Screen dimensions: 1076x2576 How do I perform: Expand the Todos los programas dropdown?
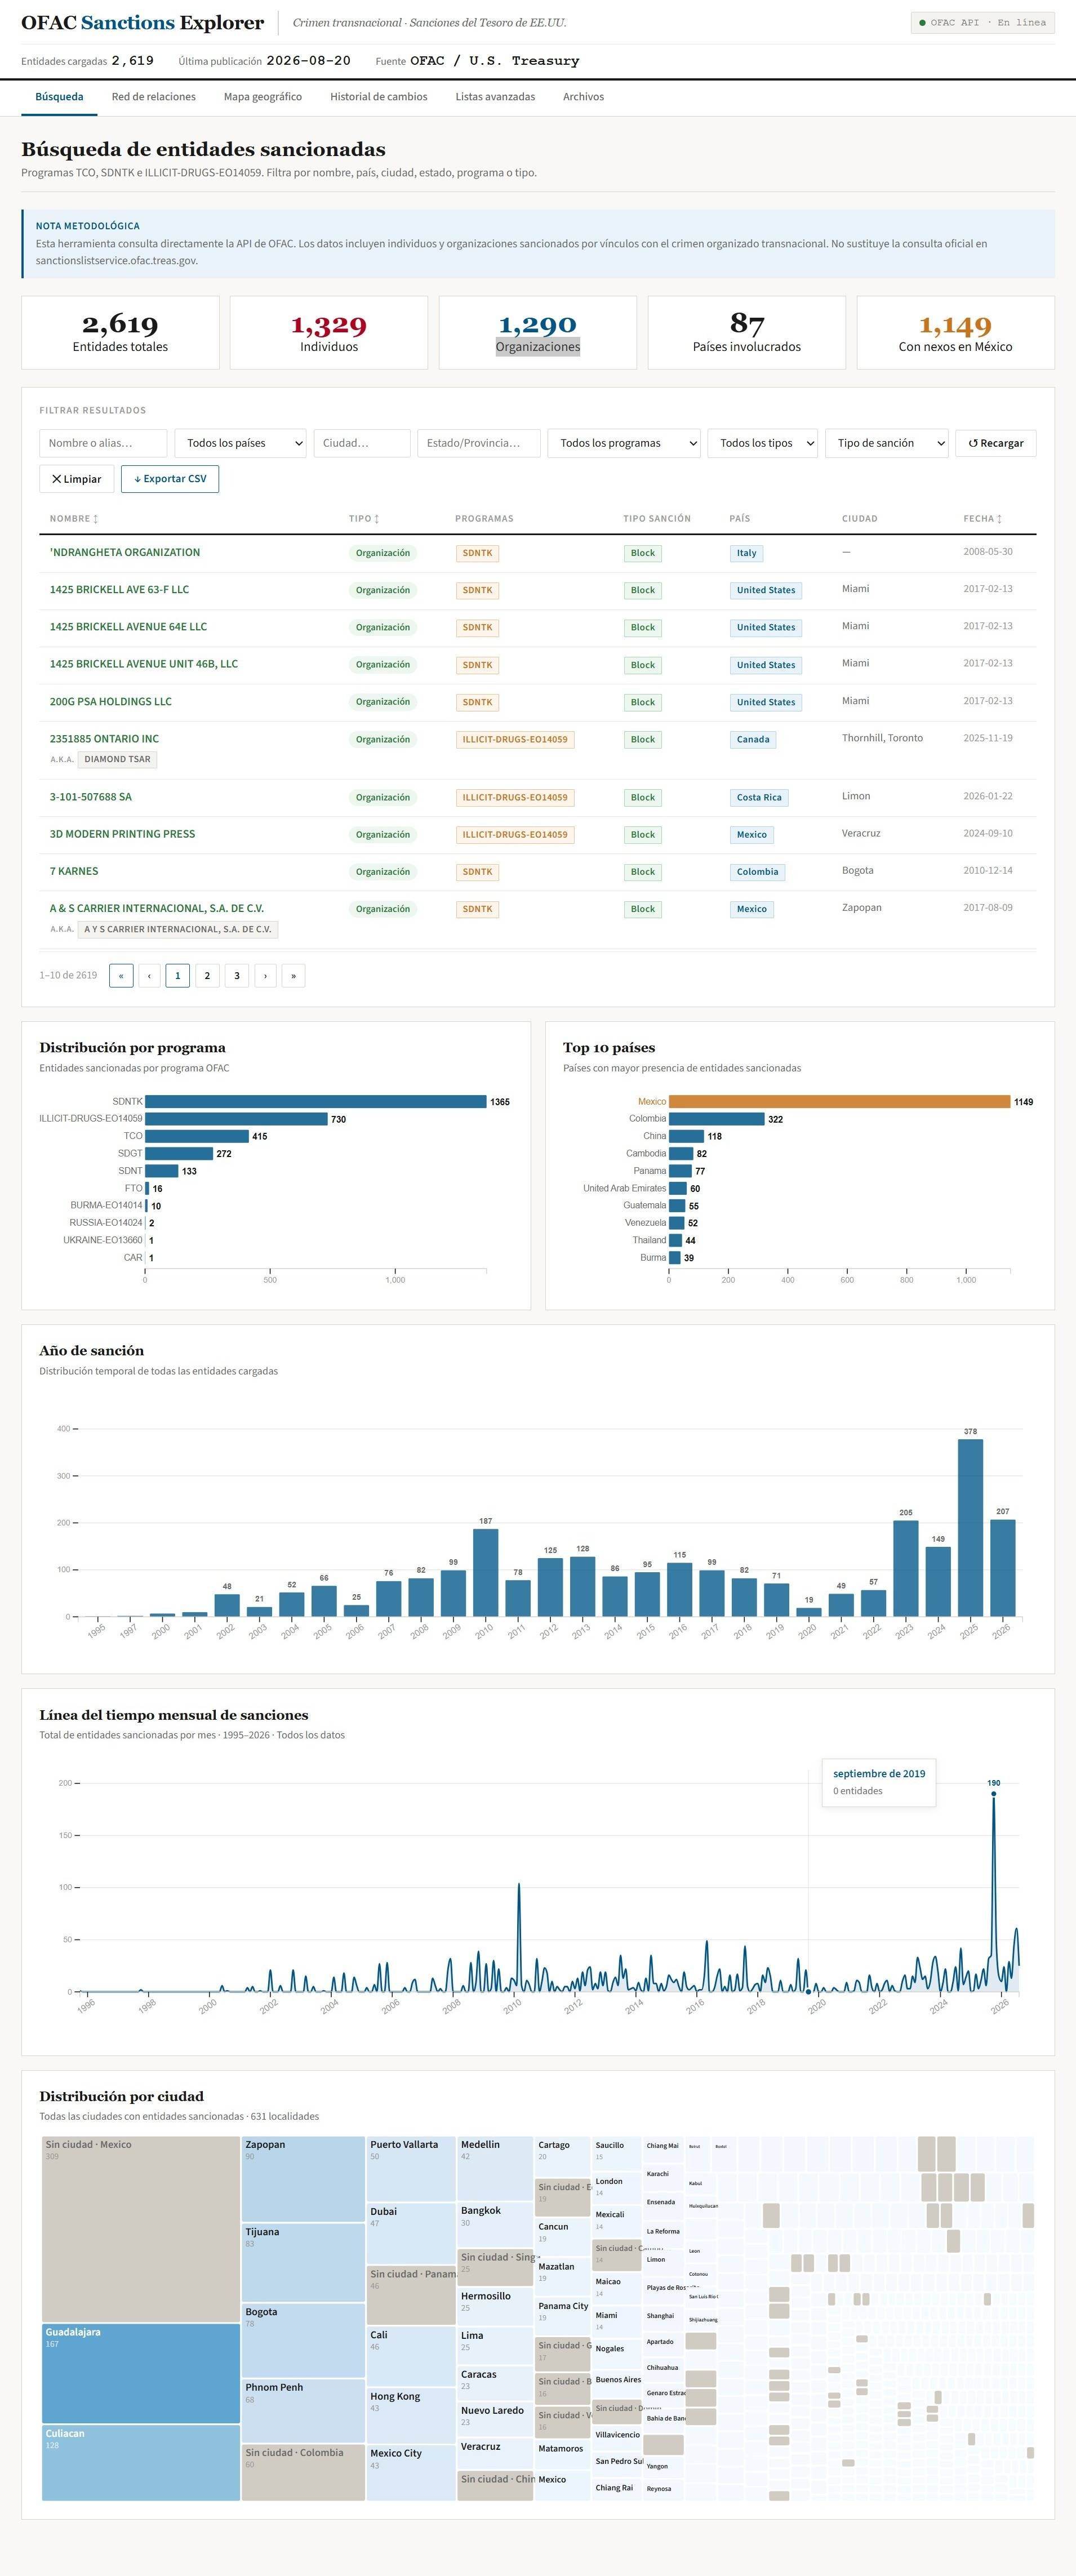point(624,443)
